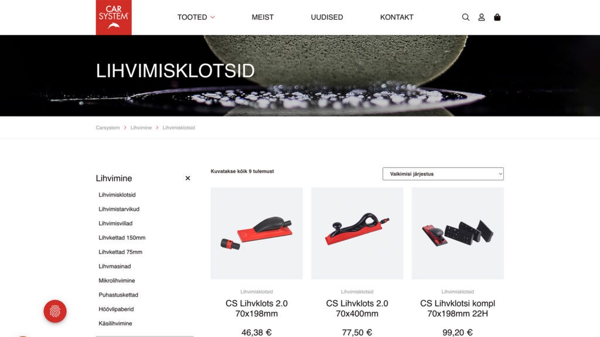Viewport: 600px width, 337px height.
Task: Go to the Meist page
Action: 262,17
